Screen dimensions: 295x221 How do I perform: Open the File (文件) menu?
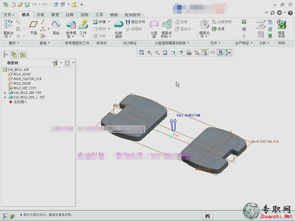tap(9, 15)
